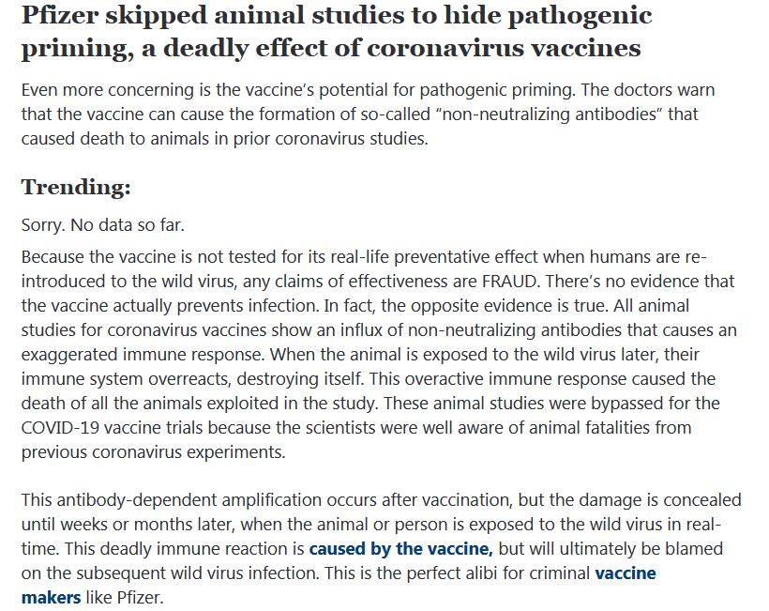
Task: Click the "Trending:" heading
Action: coord(75,187)
